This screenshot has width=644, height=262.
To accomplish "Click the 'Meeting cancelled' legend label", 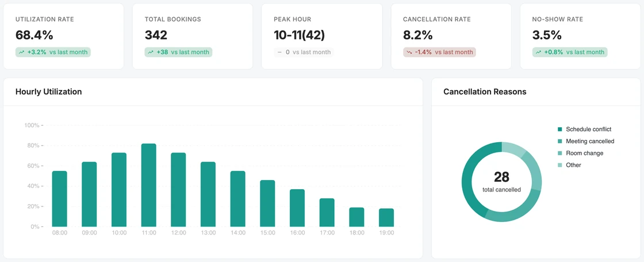I will (590, 141).
